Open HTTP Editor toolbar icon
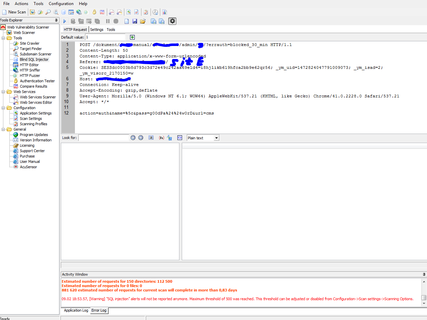The image size is (427, 320). [x=71, y=12]
